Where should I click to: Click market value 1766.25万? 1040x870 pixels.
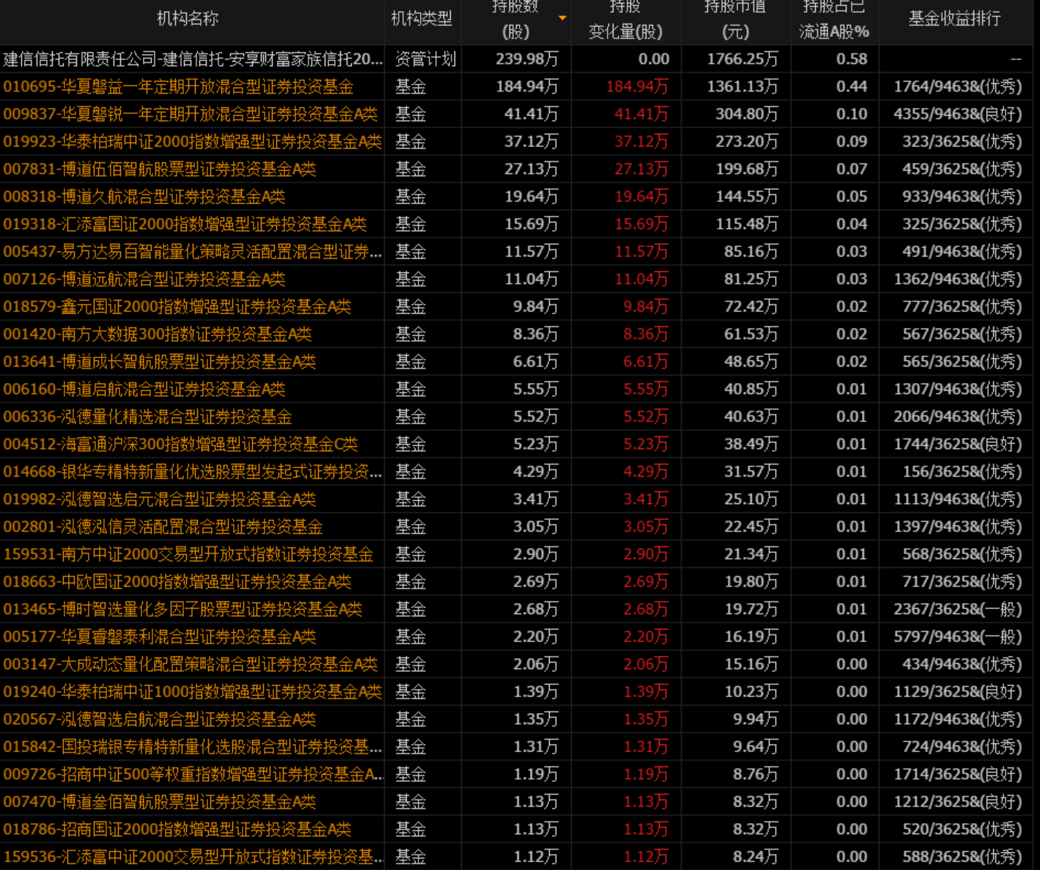(x=742, y=59)
